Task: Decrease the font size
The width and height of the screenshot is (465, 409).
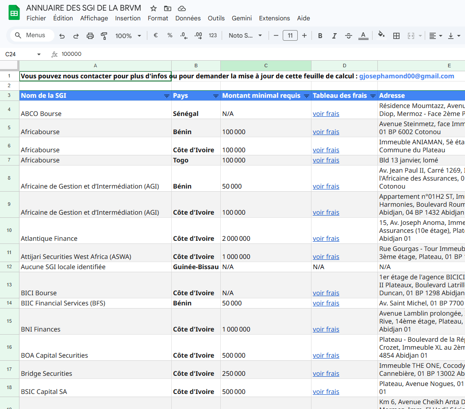Action: pyautogui.click(x=276, y=35)
